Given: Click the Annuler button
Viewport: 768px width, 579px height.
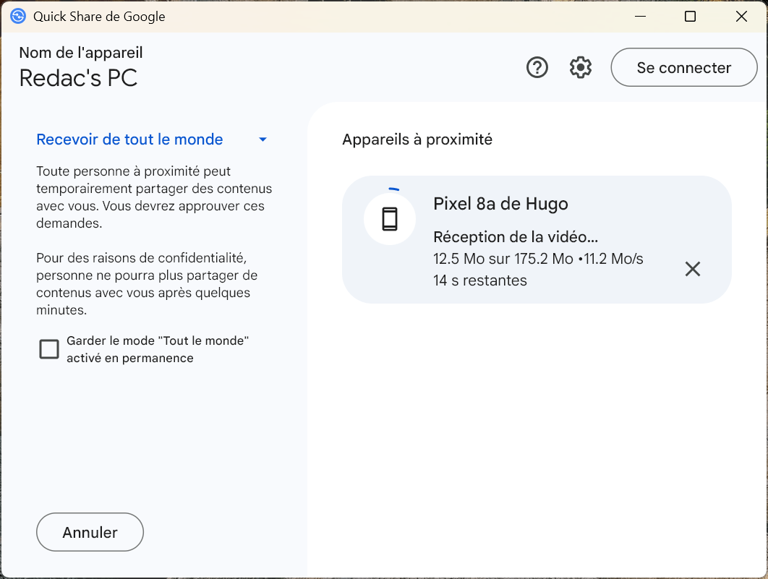Looking at the screenshot, I should (90, 532).
